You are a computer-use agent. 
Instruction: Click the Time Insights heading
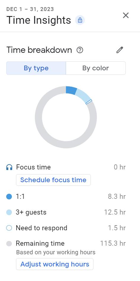[x=39, y=20]
